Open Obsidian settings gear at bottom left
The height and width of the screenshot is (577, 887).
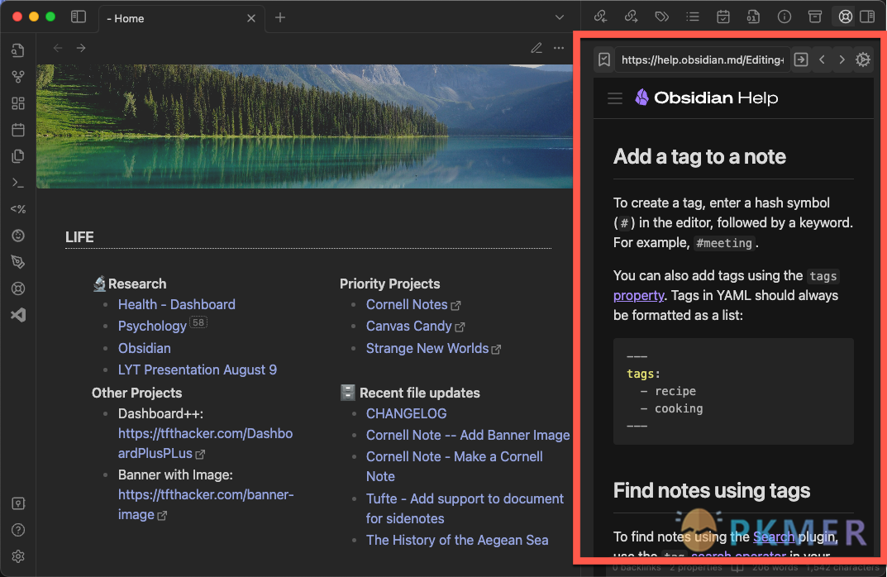coord(18,556)
